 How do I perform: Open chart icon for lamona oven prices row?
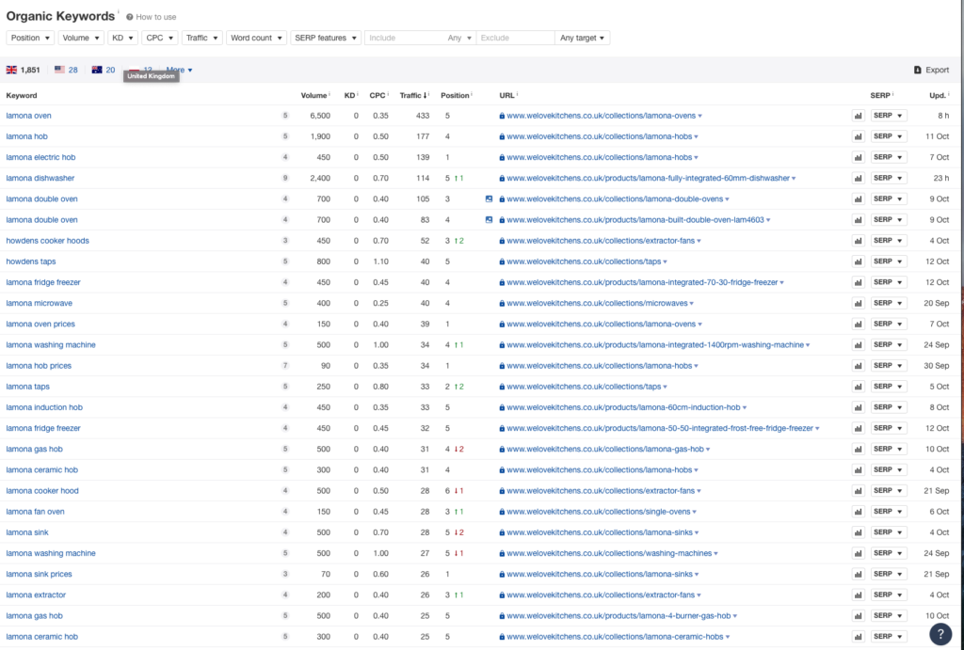pyautogui.click(x=859, y=325)
